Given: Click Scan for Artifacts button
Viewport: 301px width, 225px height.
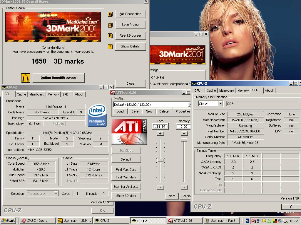Looking at the screenshot, I should 126,187.
